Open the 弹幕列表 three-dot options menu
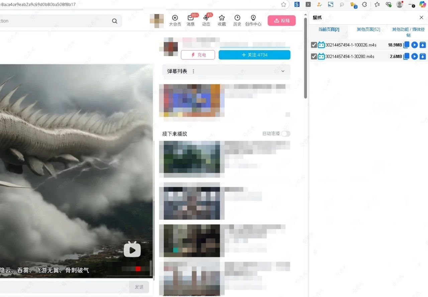Screen dimensions: 428x297 [x=193, y=71]
